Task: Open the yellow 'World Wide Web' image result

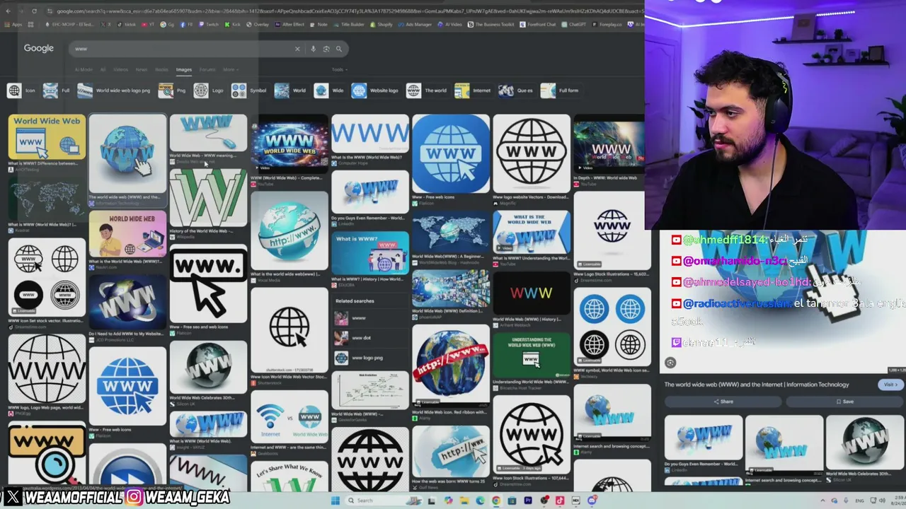Action: click(x=47, y=137)
